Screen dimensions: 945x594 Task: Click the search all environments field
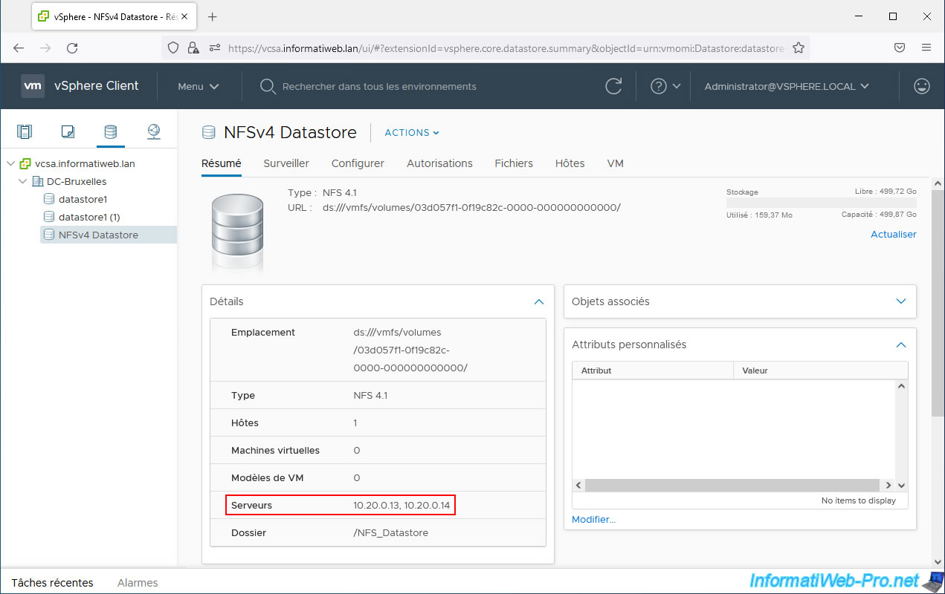click(379, 87)
